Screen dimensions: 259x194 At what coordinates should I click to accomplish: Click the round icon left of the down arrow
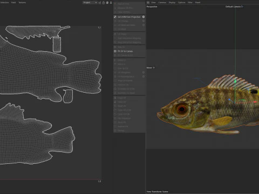coord(107,3)
